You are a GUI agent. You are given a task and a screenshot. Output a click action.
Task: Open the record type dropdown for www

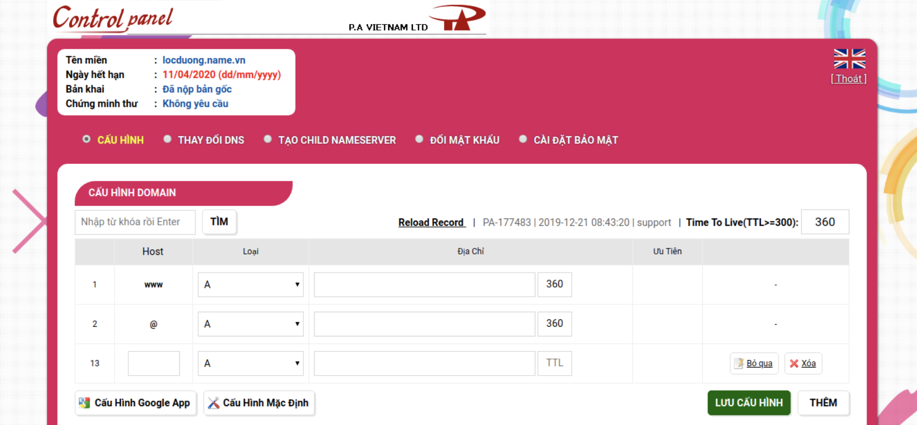(x=251, y=284)
